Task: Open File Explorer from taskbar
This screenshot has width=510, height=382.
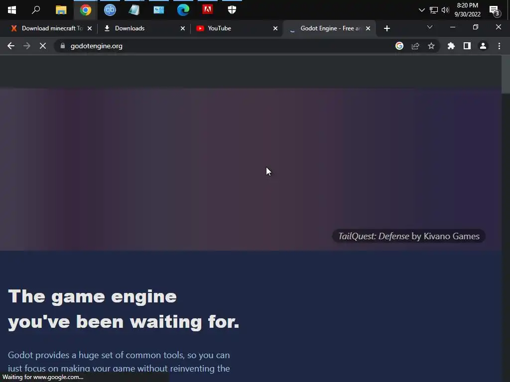Action: pyautogui.click(x=61, y=10)
